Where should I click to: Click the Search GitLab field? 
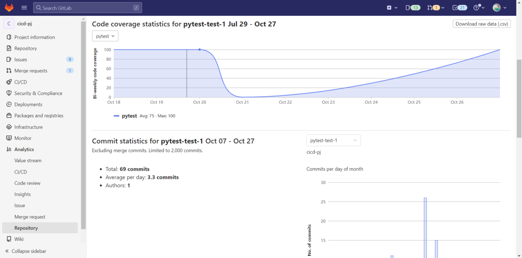87,7
